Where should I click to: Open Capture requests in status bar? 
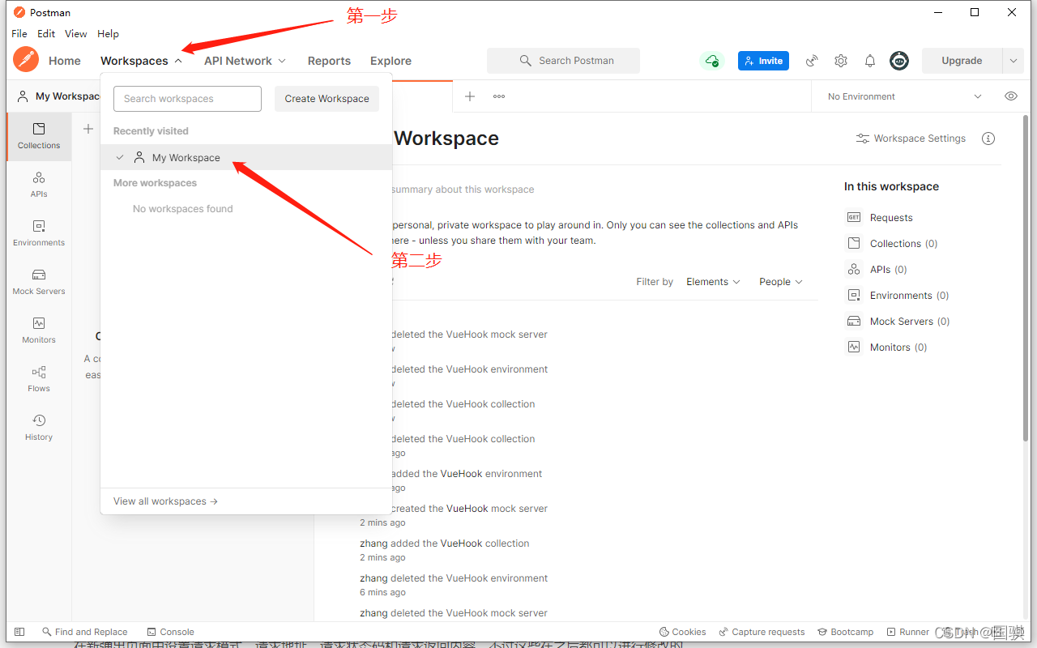(x=762, y=632)
